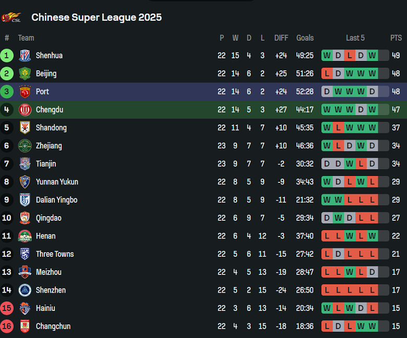The width and height of the screenshot is (407, 338).
Task: Open the Chengdu striped club badge
Action: [25, 109]
